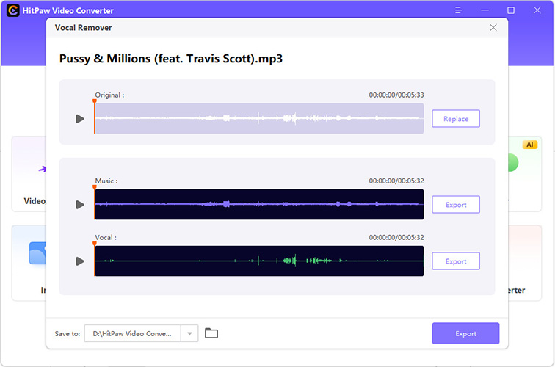Click the HitPaw Video Converter logo
The width and height of the screenshot is (555, 367).
[x=13, y=10]
